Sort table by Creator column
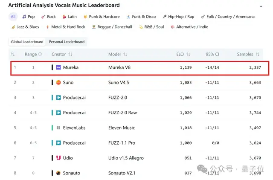The image size is (273, 180). (70, 55)
